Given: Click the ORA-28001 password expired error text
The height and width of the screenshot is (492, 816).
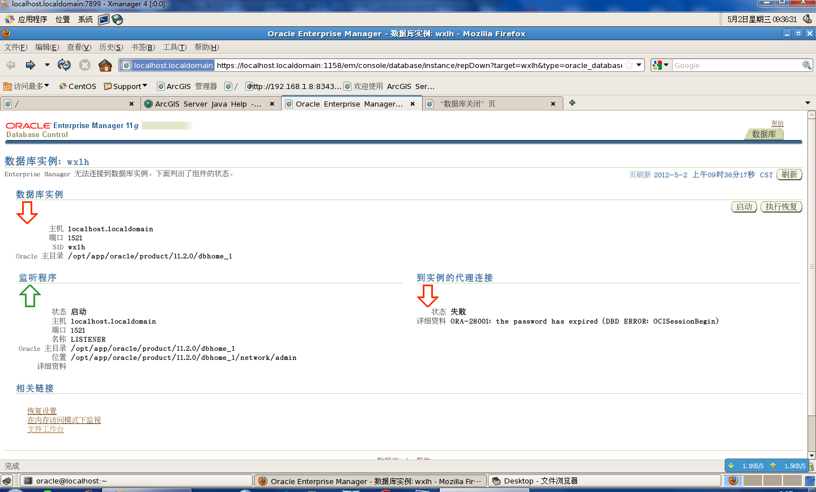Looking at the screenshot, I should click(x=584, y=321).
